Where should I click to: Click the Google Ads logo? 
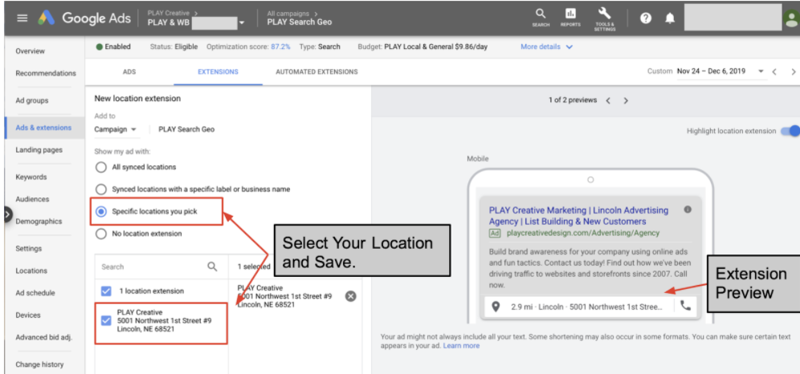(x=84, y=18)
